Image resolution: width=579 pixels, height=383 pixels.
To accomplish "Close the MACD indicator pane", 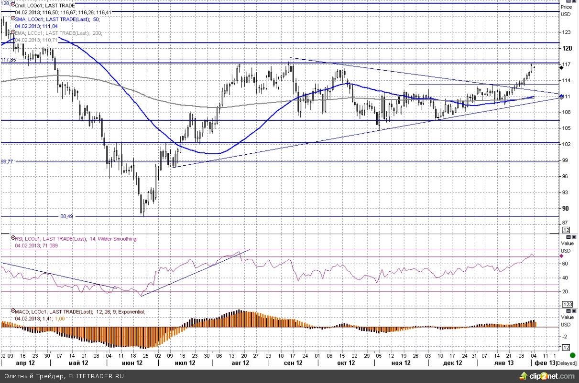I will 573,310.
